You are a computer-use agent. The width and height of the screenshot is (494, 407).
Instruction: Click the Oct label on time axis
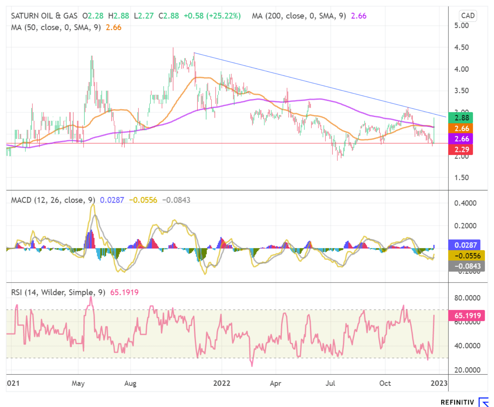coord(385,383)
